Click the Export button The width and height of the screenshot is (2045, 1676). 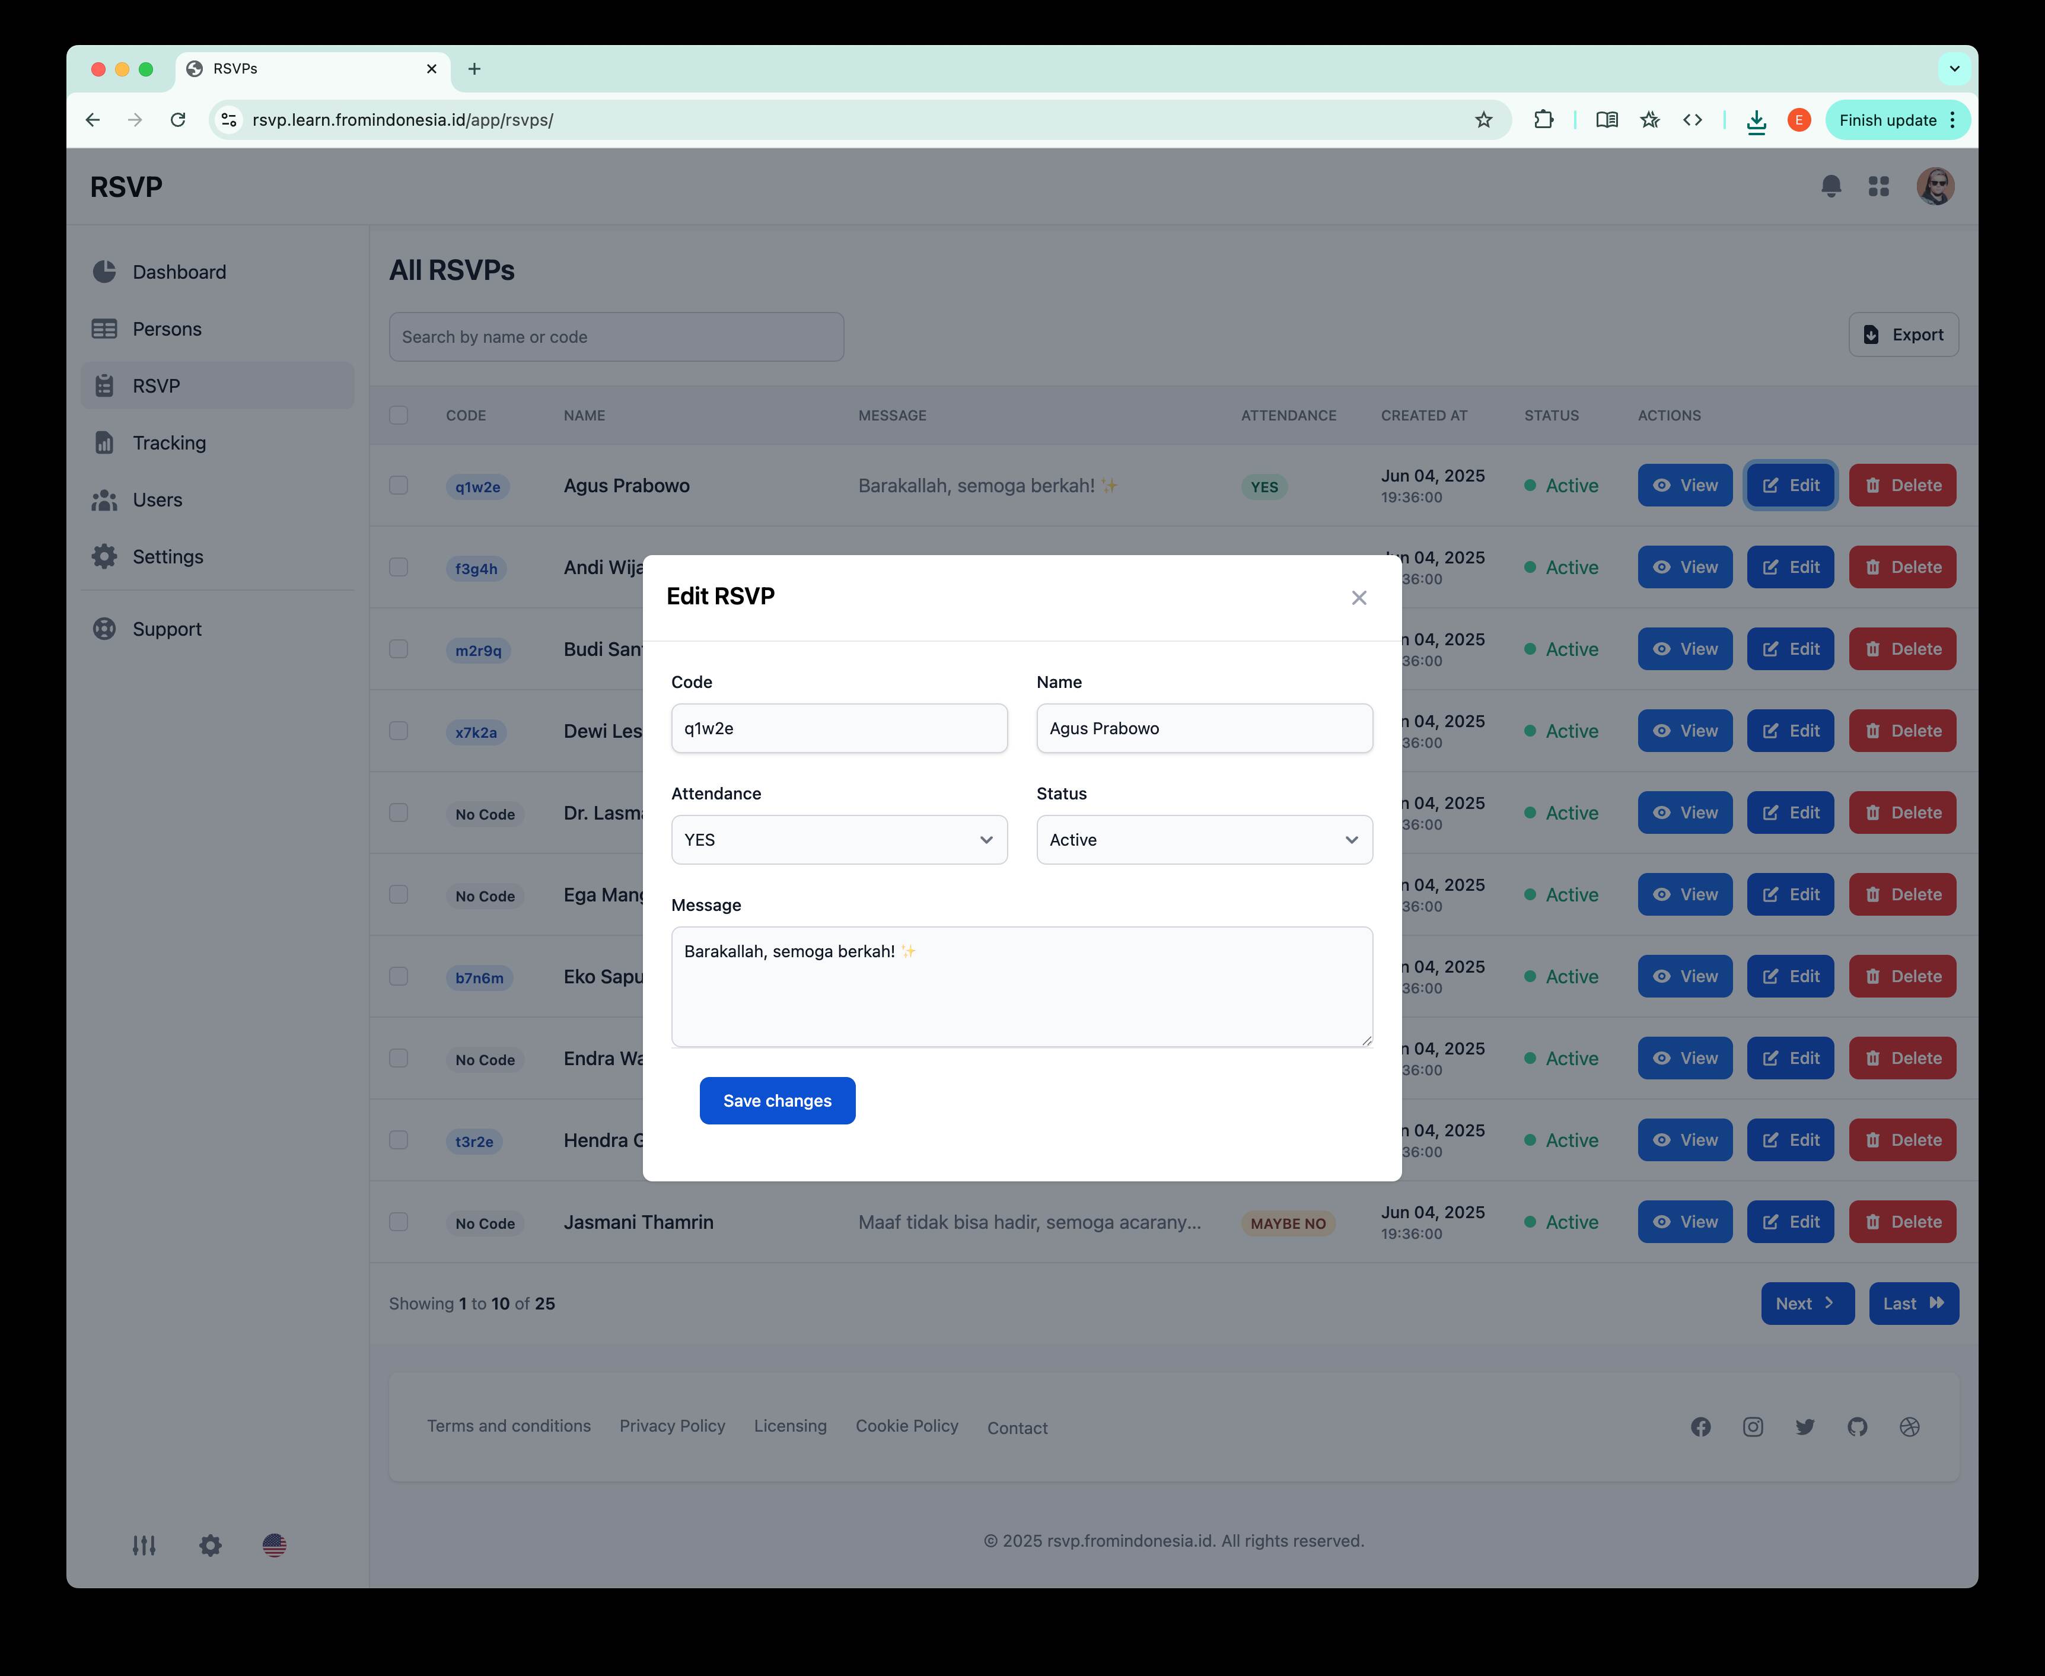(x=1903, y=335)
